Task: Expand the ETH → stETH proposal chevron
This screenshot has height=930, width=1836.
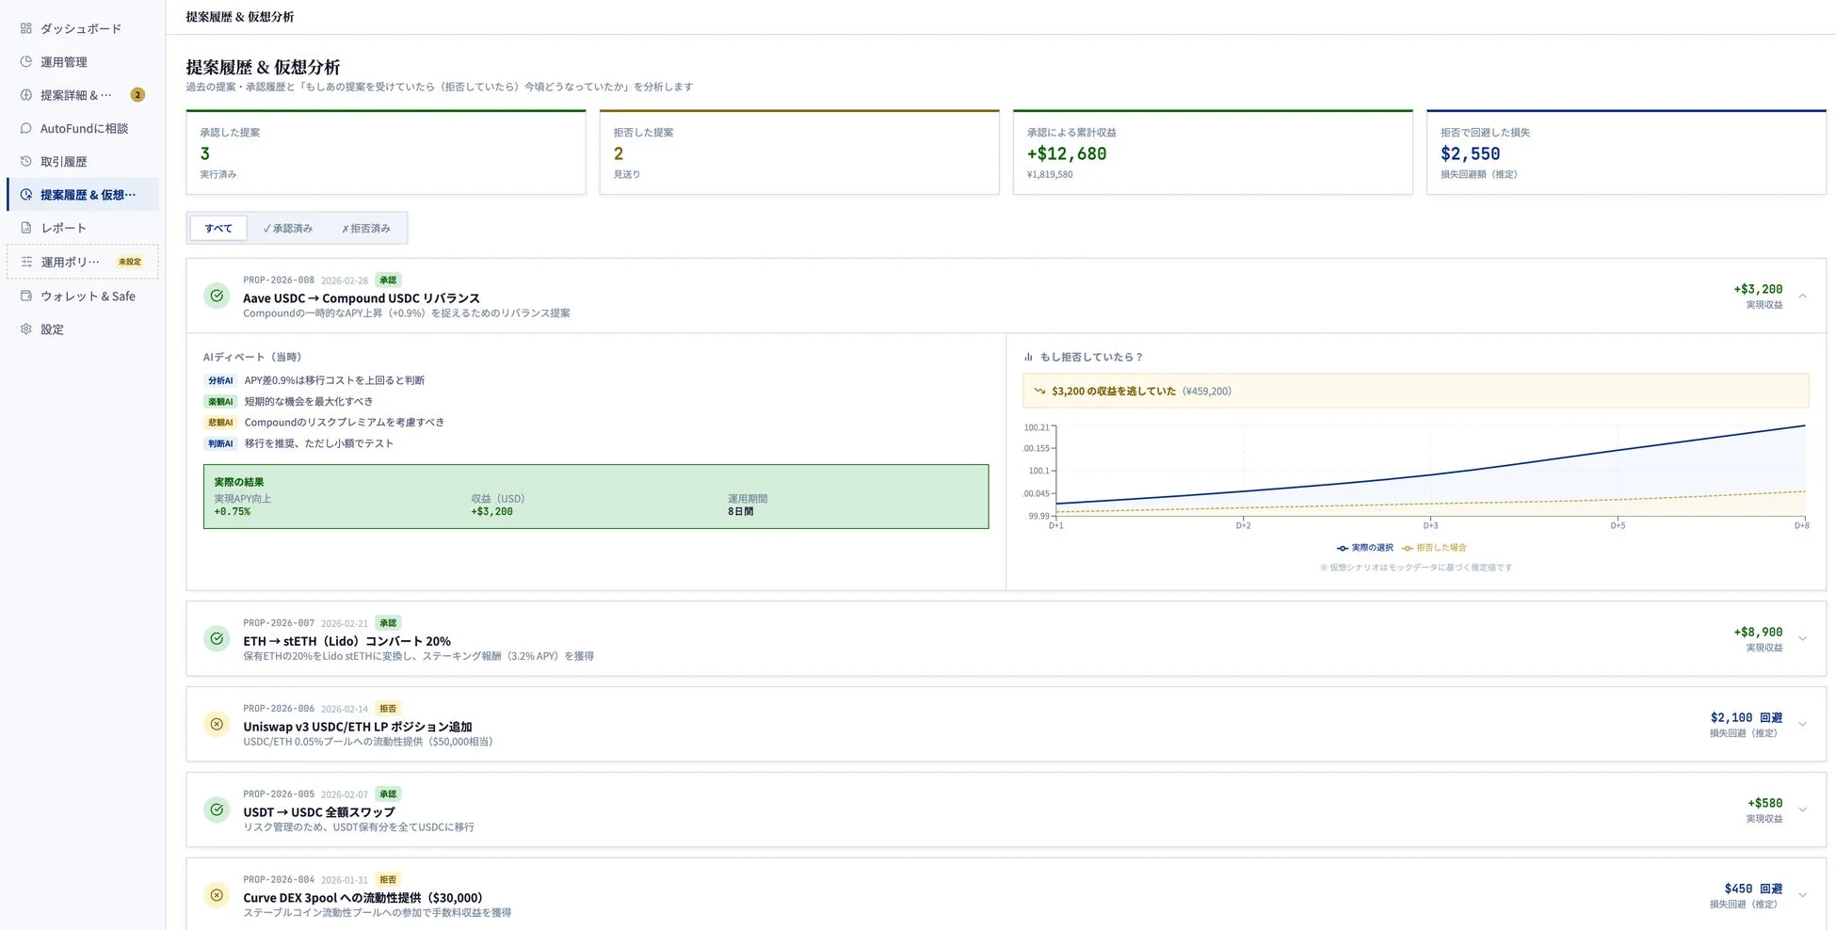Action: (x=1802, y=638)
